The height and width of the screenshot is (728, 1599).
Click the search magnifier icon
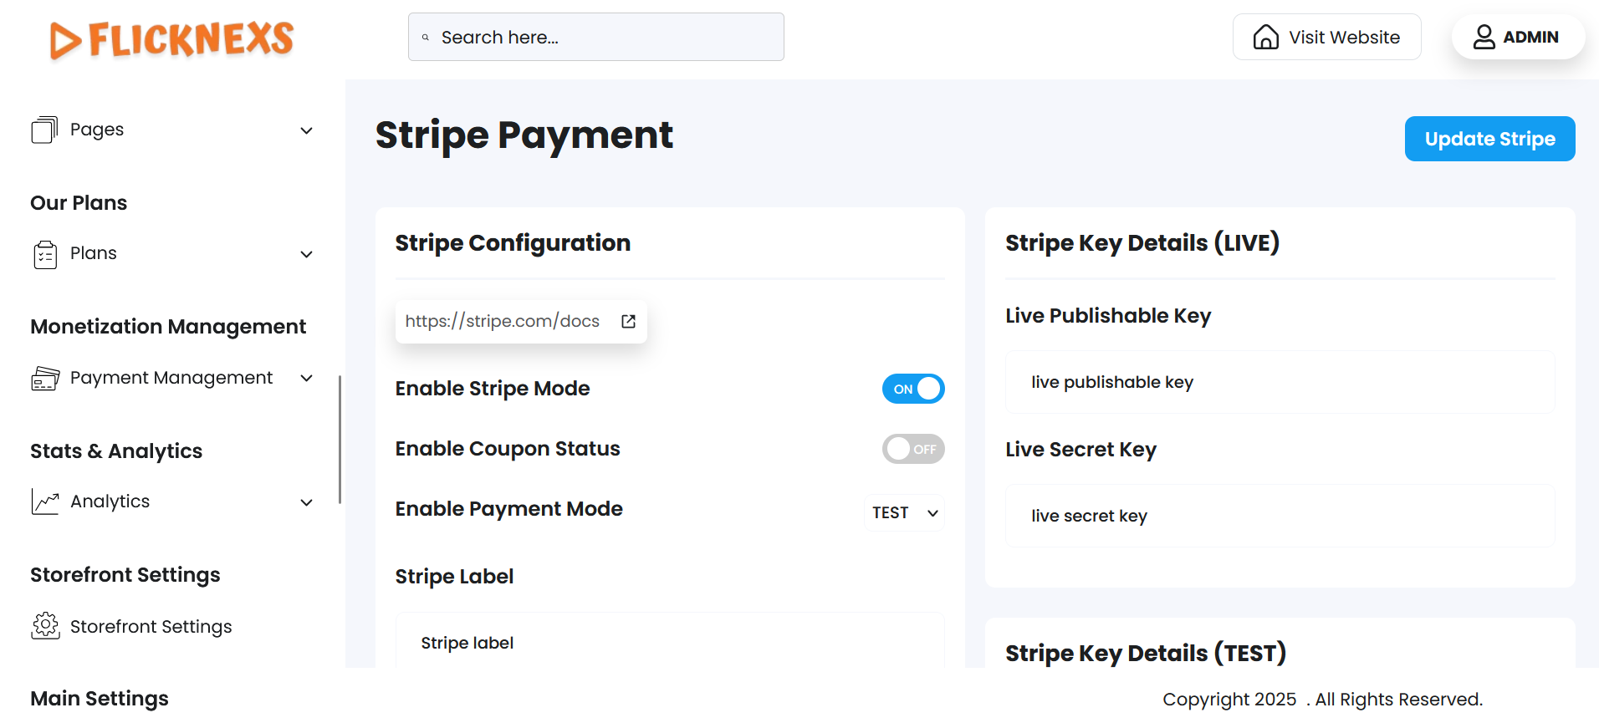click(426, 38)
